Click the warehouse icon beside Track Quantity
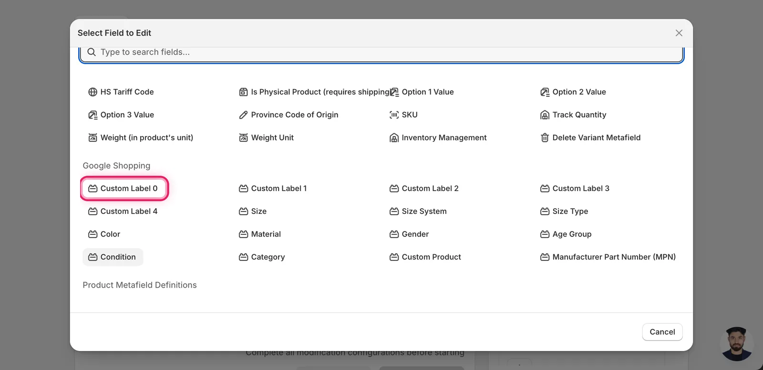763x370 pixels. (x=545, y=115)
